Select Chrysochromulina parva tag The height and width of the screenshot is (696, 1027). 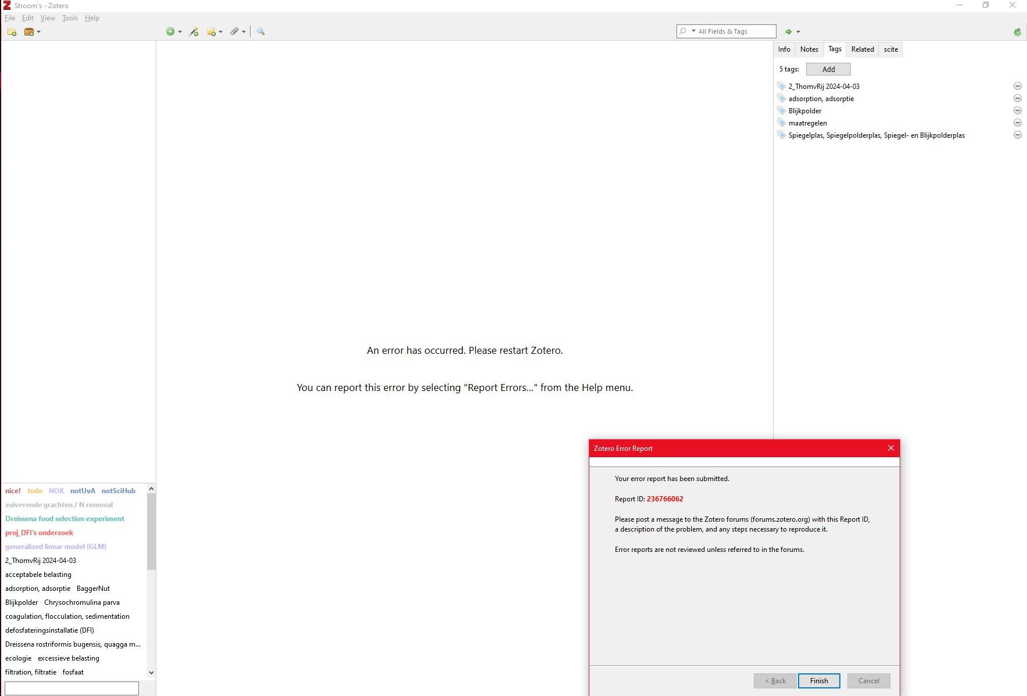82,602
